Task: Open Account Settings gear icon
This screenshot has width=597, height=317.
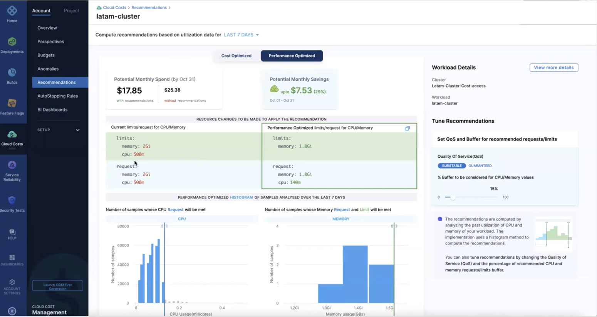Action: (12, 282)
